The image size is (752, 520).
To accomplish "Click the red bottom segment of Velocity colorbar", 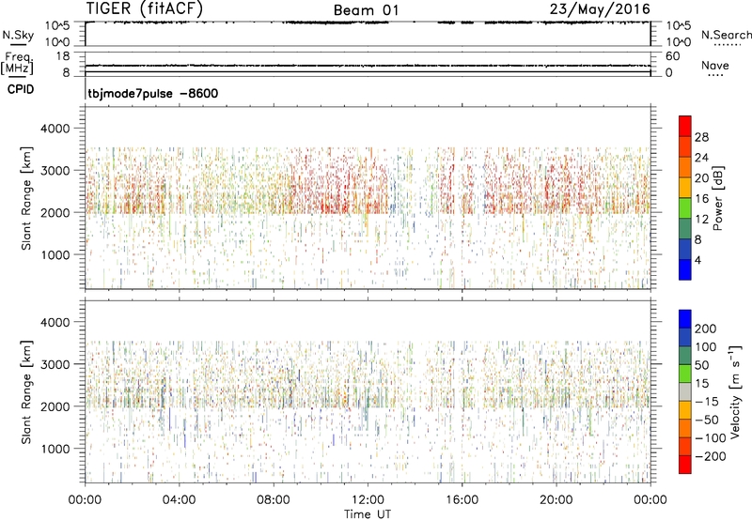I will click(685, 465).
